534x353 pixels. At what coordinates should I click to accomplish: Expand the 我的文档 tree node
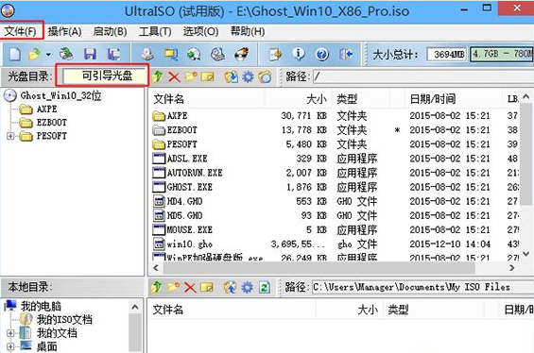coord(10,333)
